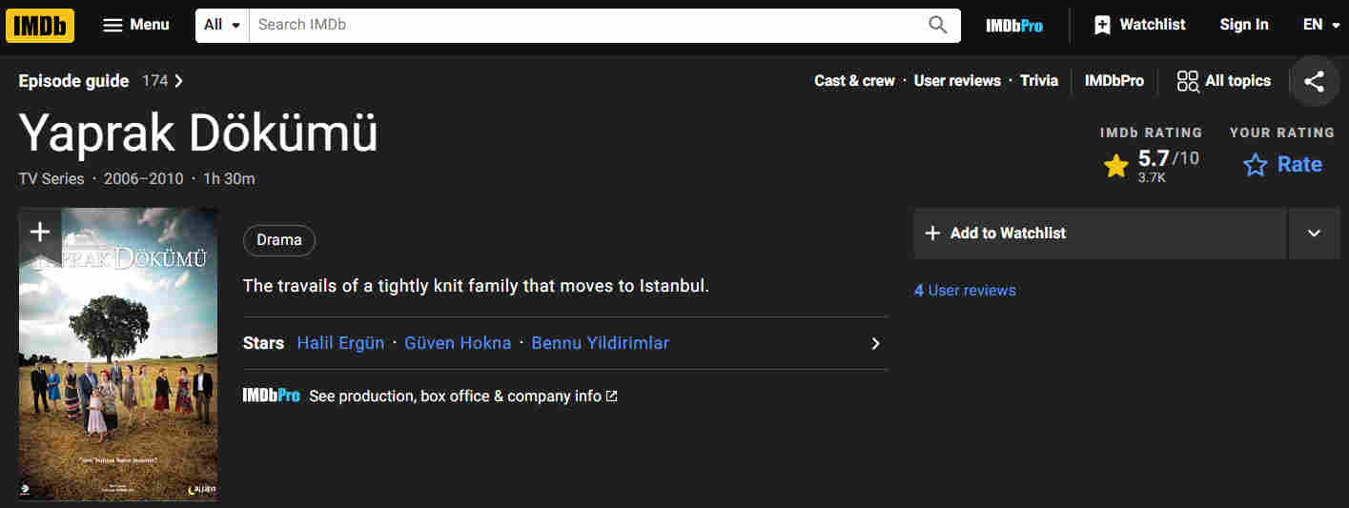Open IMDbPro in the top navigation bar
The image size is (1349, 508).
point(1014,26)
